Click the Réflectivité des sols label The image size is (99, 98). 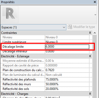[16, 89]
